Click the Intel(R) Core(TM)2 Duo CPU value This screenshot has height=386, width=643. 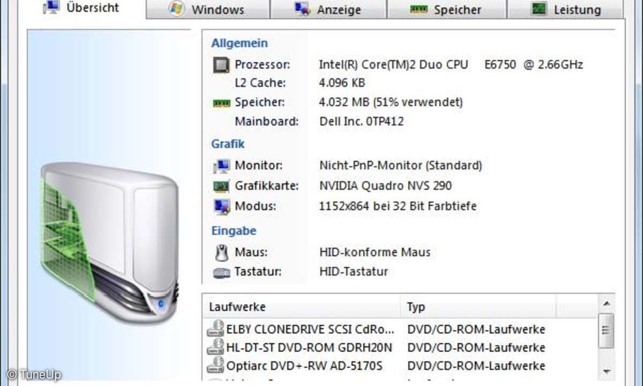pos(451,65)
